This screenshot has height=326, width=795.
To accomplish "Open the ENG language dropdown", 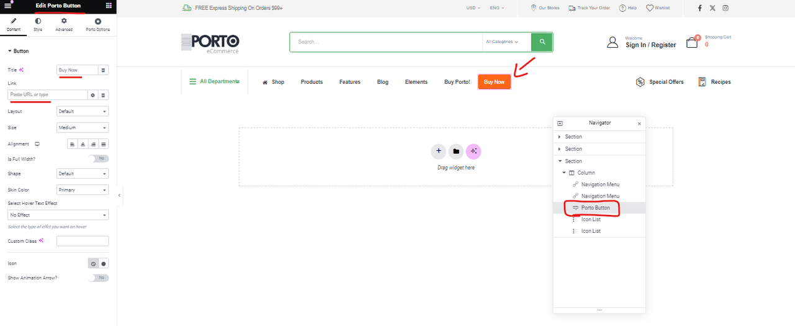I will tap(497, 8).
